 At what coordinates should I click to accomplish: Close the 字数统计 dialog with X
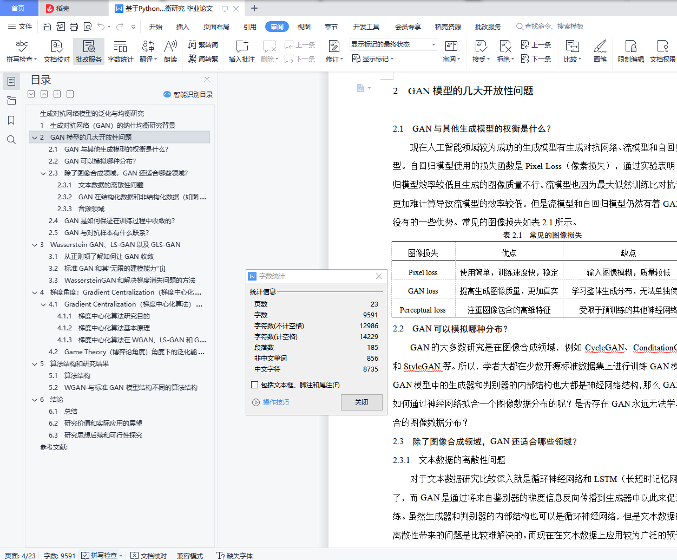tap(379, 276)
